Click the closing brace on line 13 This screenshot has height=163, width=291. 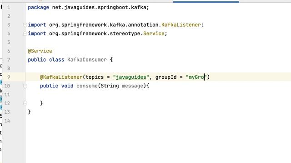click(x=29, y=112)
